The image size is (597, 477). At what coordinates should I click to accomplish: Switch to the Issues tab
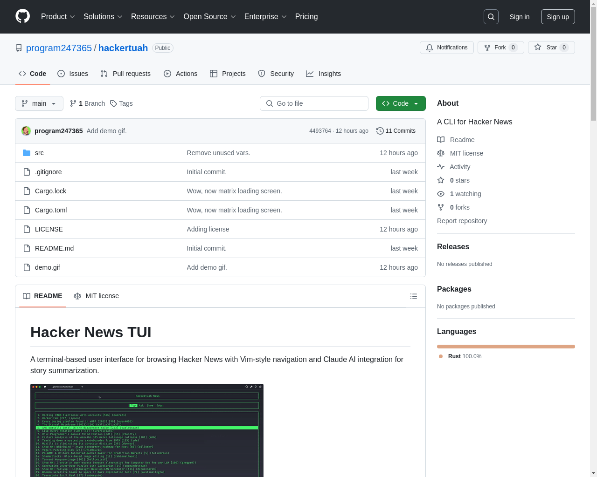(x=73, y=74)
